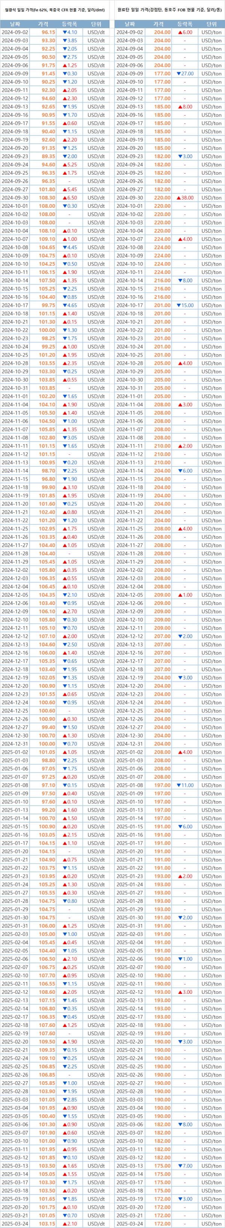This screenshot has height=1228, width=225.
Task: Click the 등락폭 header of coking coal table
Action: click(x=184, y=24)
